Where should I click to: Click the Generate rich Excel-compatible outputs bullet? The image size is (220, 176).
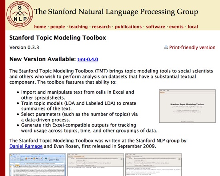[89, 128]
